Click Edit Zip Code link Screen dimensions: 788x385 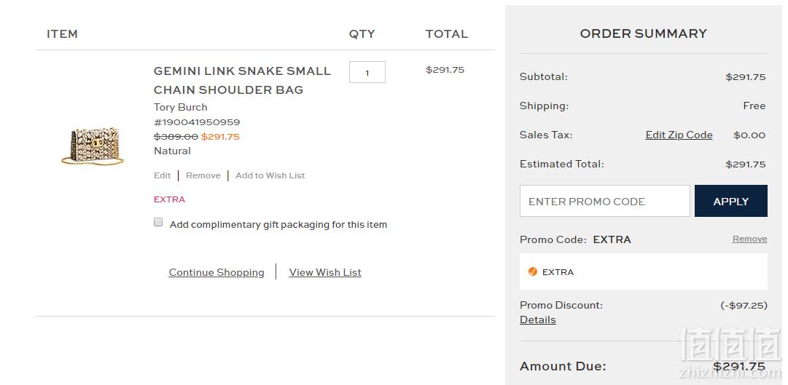point(679,135)
